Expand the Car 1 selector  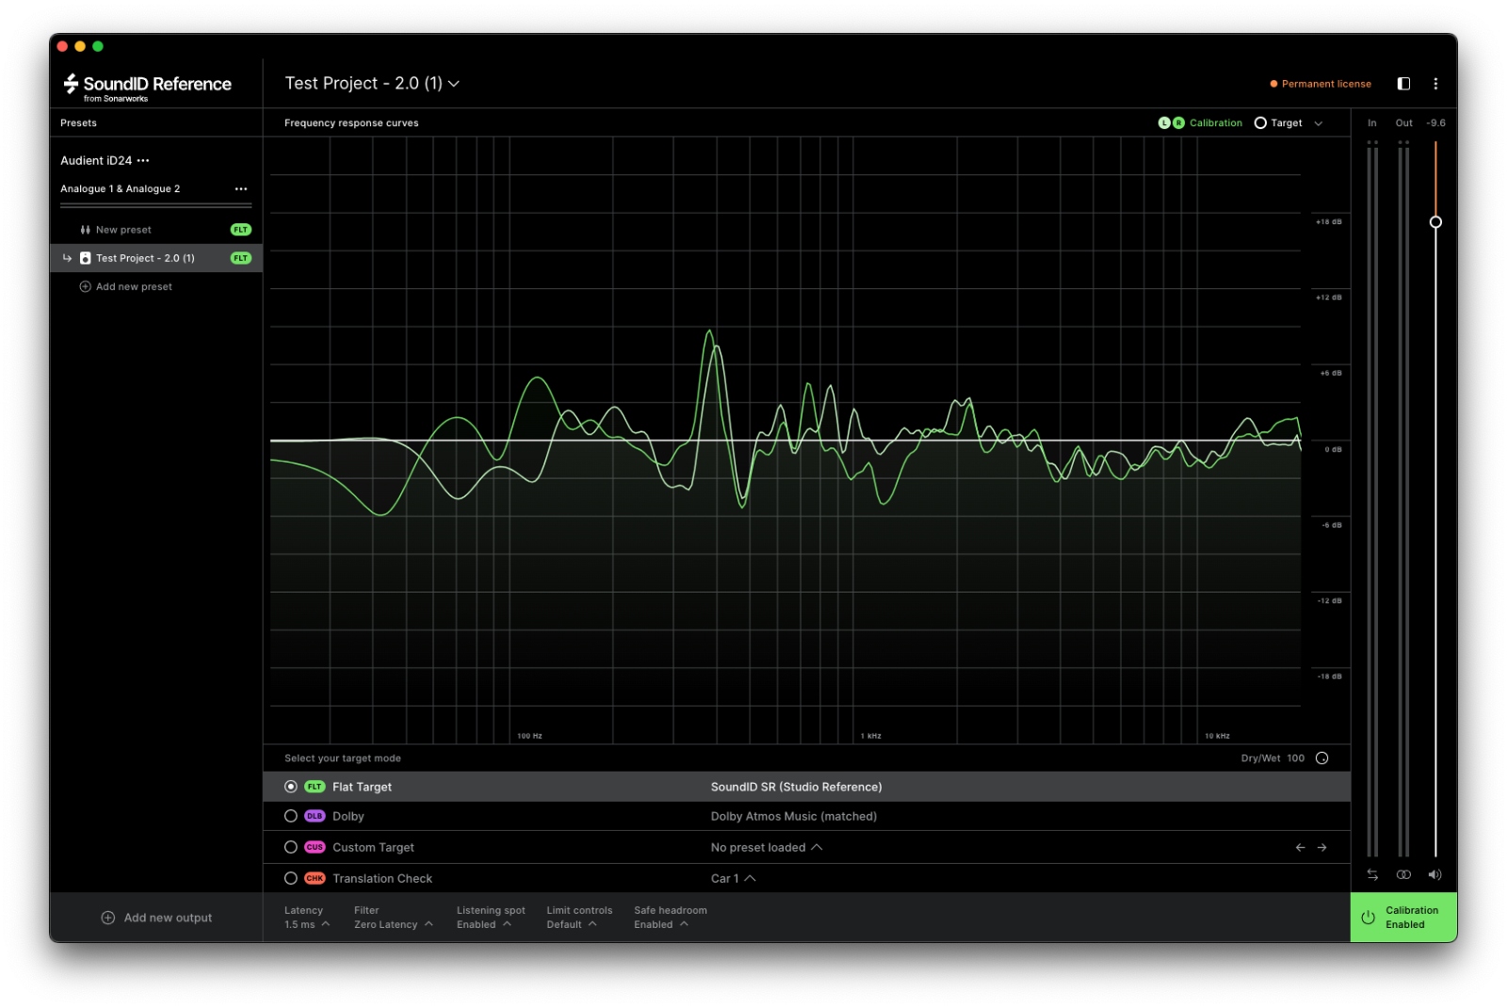[749, 877]
